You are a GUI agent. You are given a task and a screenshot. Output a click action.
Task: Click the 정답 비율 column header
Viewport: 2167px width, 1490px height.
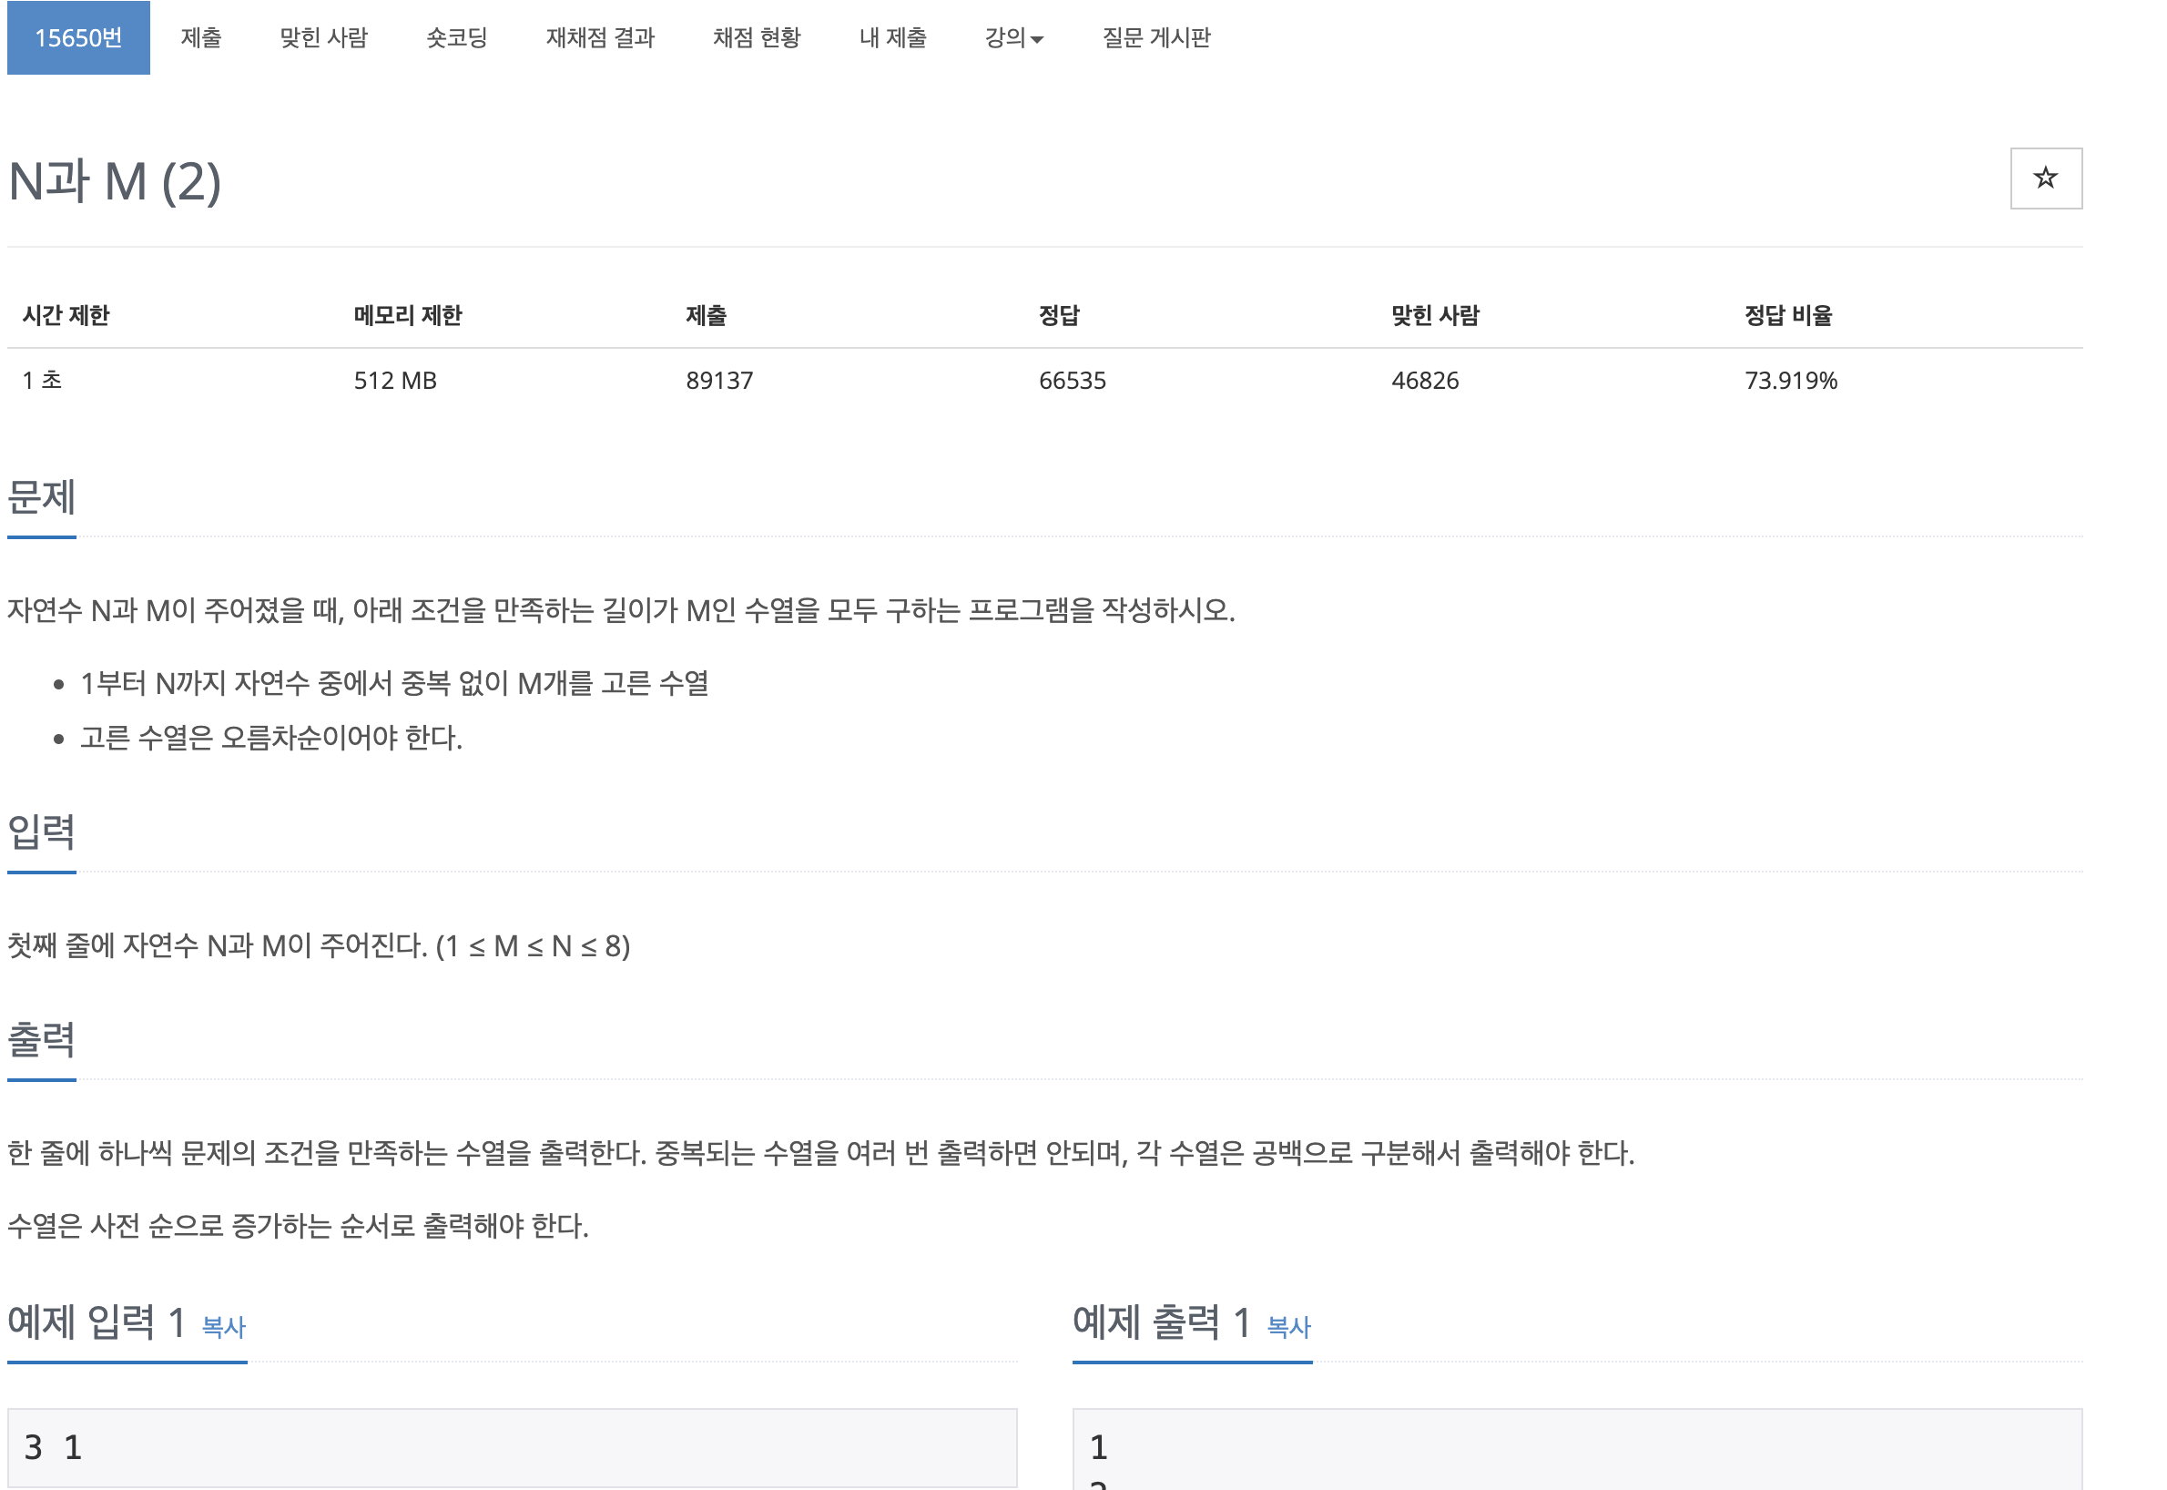coord(1788,315)
